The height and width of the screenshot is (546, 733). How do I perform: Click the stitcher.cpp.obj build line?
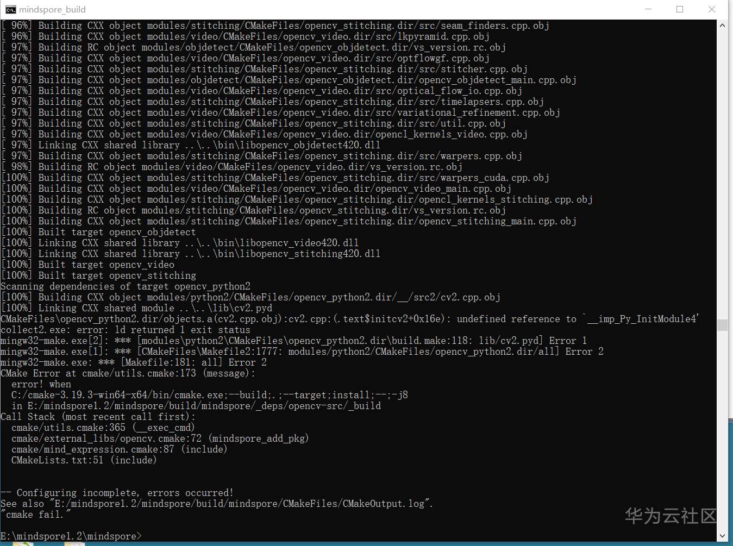pyautogui.click(x=264, y=69)
